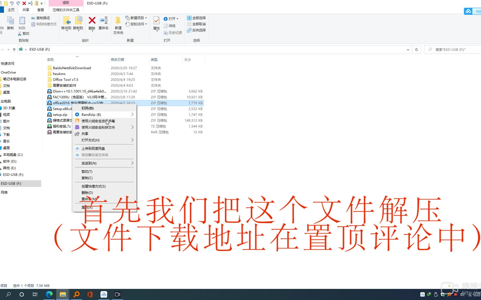Viewport: 481px width, 300px height.
Task: Choose Share (共享) in context menu
Action: point(104,134)
